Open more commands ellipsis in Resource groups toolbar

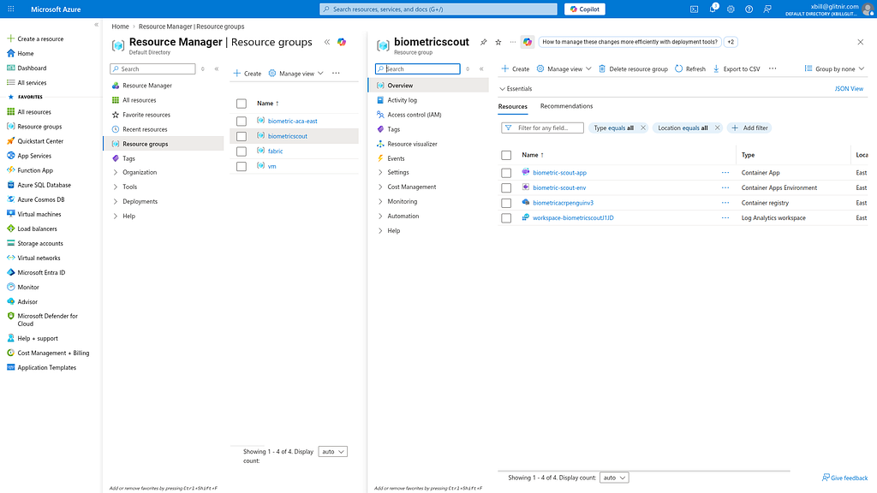click(336, 74)
